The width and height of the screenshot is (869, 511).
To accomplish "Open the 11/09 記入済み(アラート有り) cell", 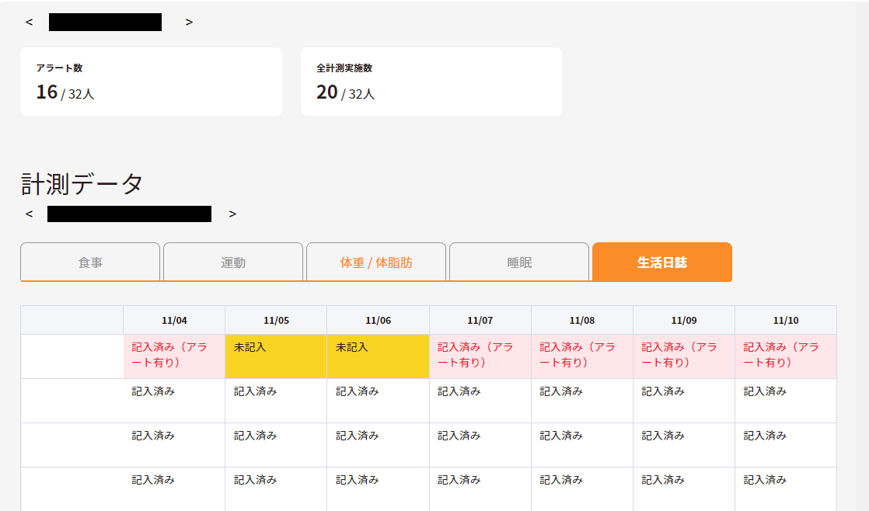I will 684,356.
